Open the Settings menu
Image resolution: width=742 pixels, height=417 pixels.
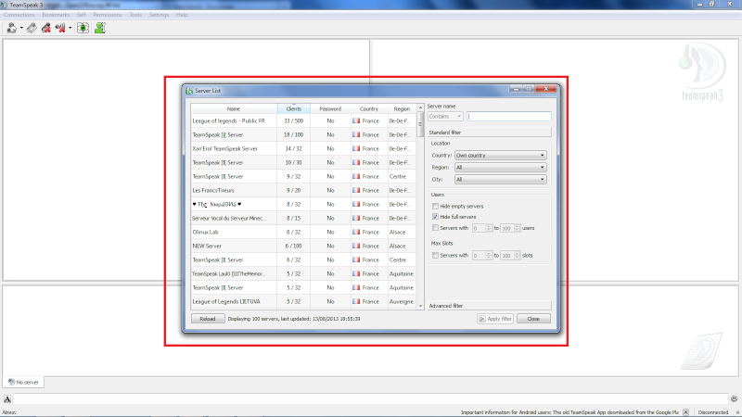(x=159, y=15)
